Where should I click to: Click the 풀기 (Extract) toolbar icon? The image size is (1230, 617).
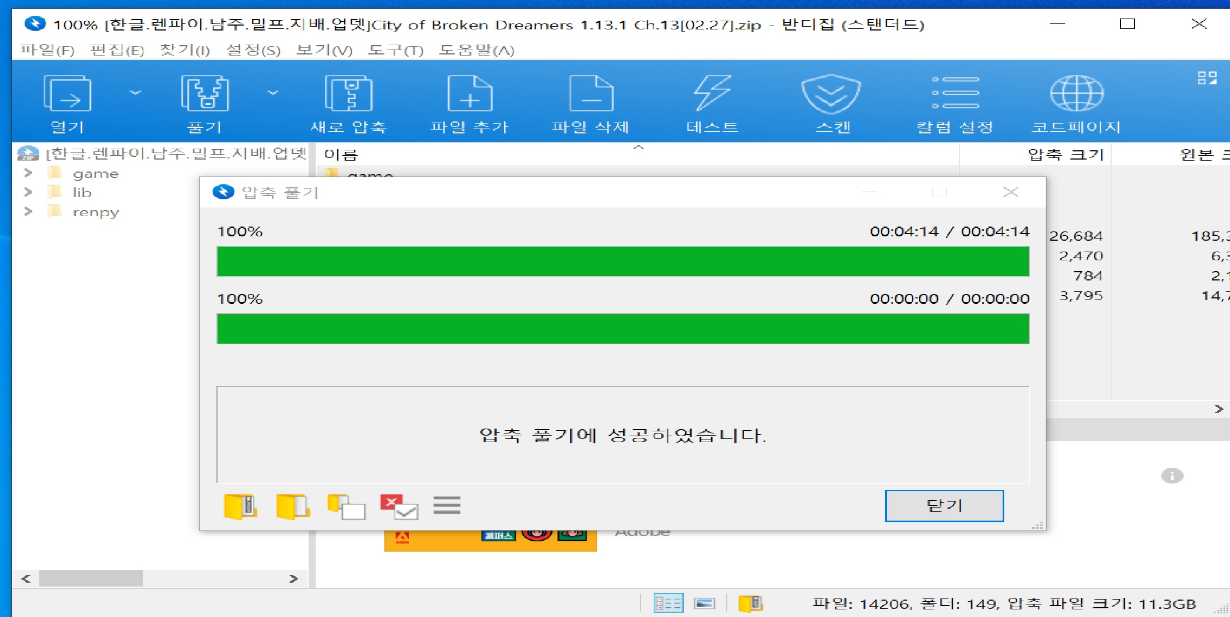tap(204, 94)
